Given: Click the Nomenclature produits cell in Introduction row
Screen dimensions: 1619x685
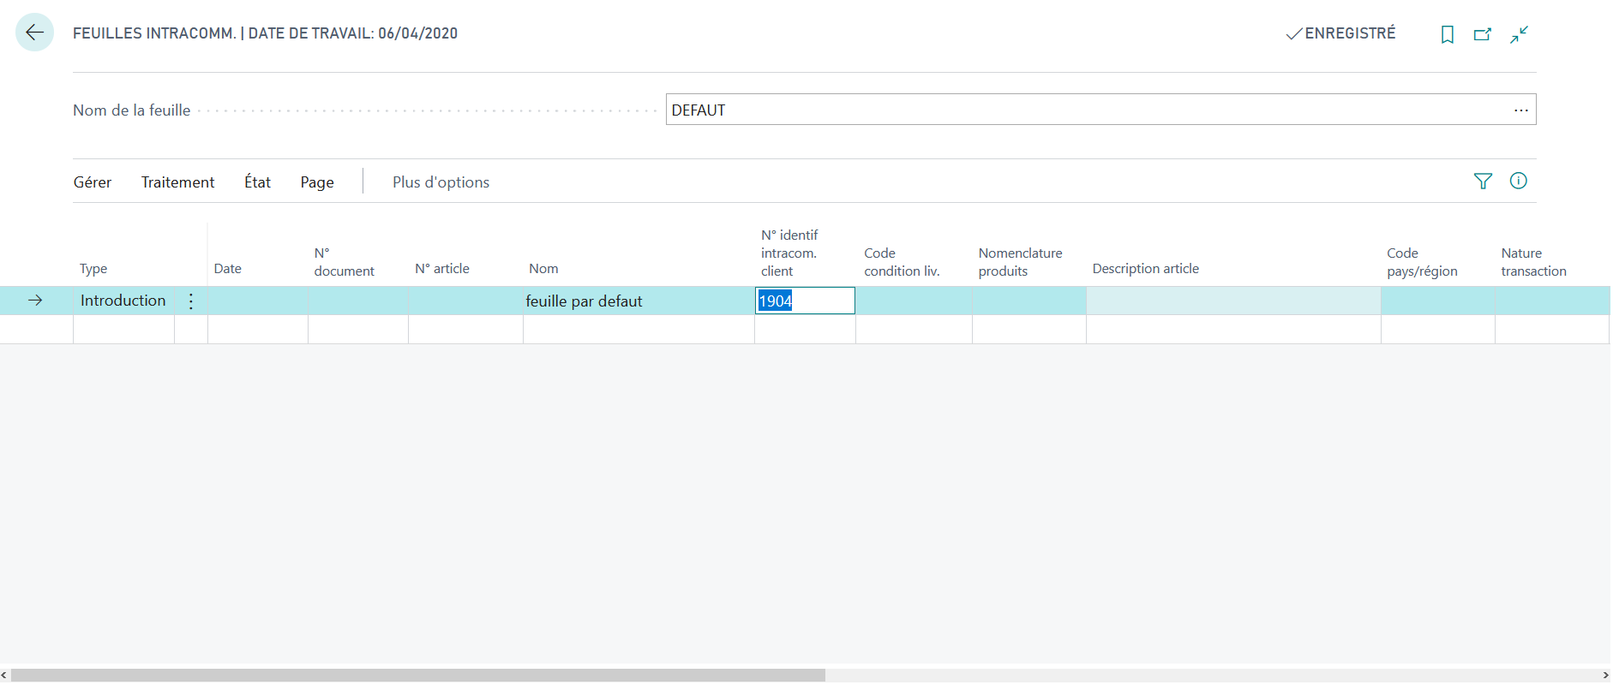Looking at the screenshot, I should pos(1029,301).
